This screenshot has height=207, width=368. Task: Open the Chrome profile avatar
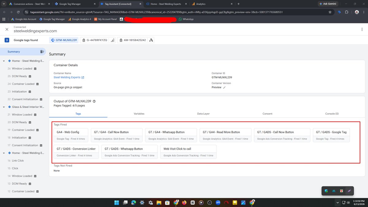coord(357,12)
